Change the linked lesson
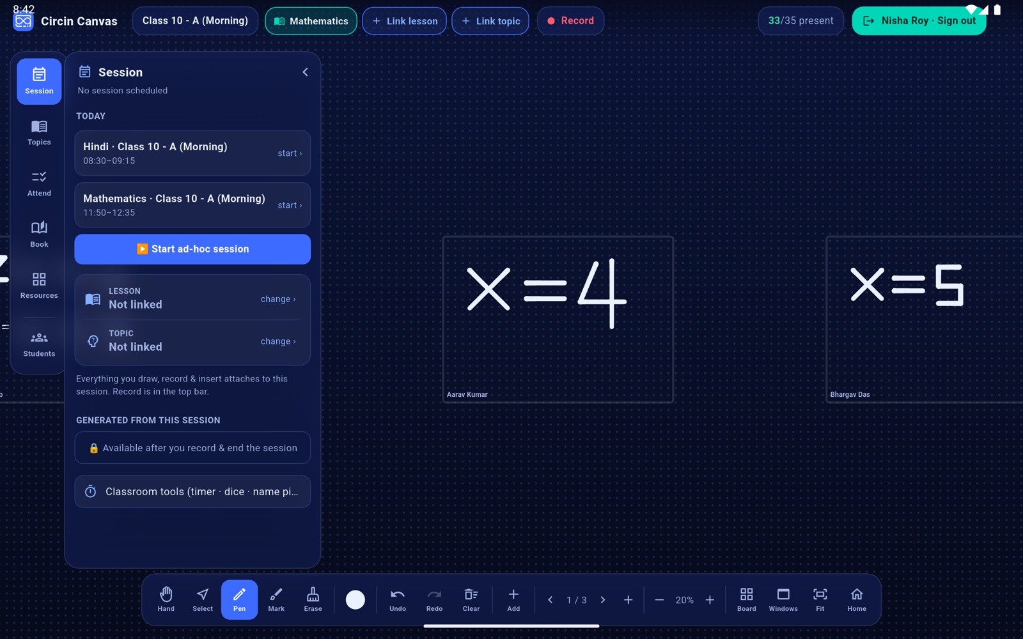The image size is (1023, 639). [x=278, y=299]
